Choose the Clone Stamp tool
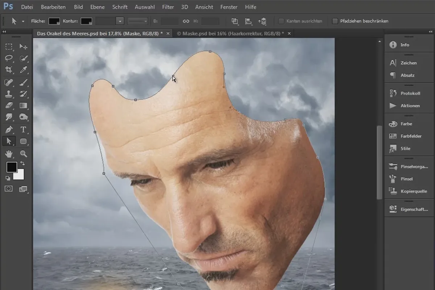This screenshot has height=290, width=435. tap(9, 94)
